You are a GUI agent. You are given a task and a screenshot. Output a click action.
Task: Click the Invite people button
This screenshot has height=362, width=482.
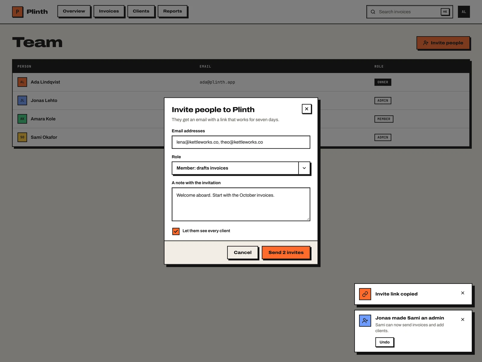[x=443, y=43]
